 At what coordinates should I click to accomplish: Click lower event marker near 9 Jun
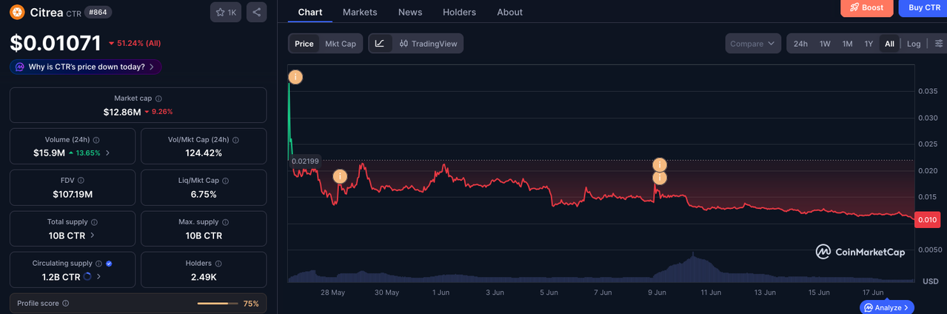pos(660,178)
